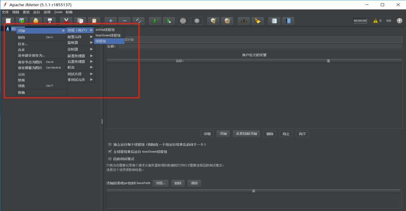Shut down test using small grey circle
This screenshot has height=211, width=406.
click(x=197, y=21)
